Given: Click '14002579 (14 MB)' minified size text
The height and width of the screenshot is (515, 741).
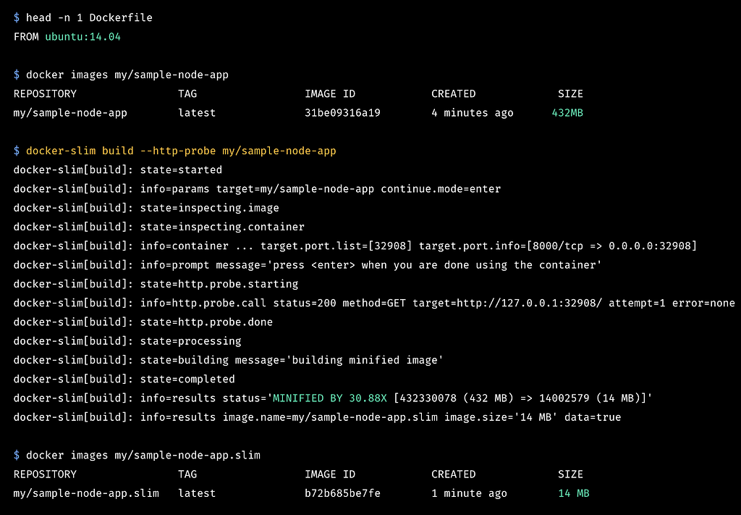Looking at the screenshot, I should (589, 398).
